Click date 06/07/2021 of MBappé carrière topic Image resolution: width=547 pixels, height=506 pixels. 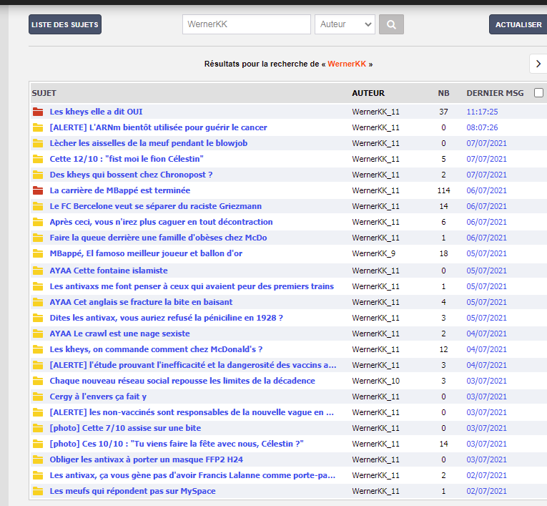pyautogui.click(x=486, y=190)
